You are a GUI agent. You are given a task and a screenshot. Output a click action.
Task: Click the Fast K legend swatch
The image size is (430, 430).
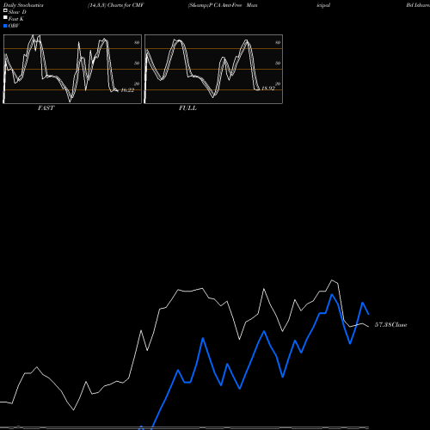5,17
